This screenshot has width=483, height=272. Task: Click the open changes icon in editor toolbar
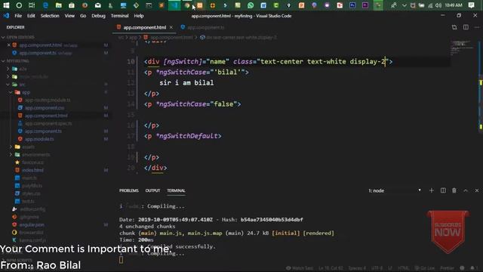coord(454,27)
